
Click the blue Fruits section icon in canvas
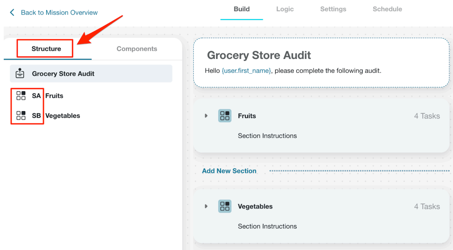pos(225,116)
